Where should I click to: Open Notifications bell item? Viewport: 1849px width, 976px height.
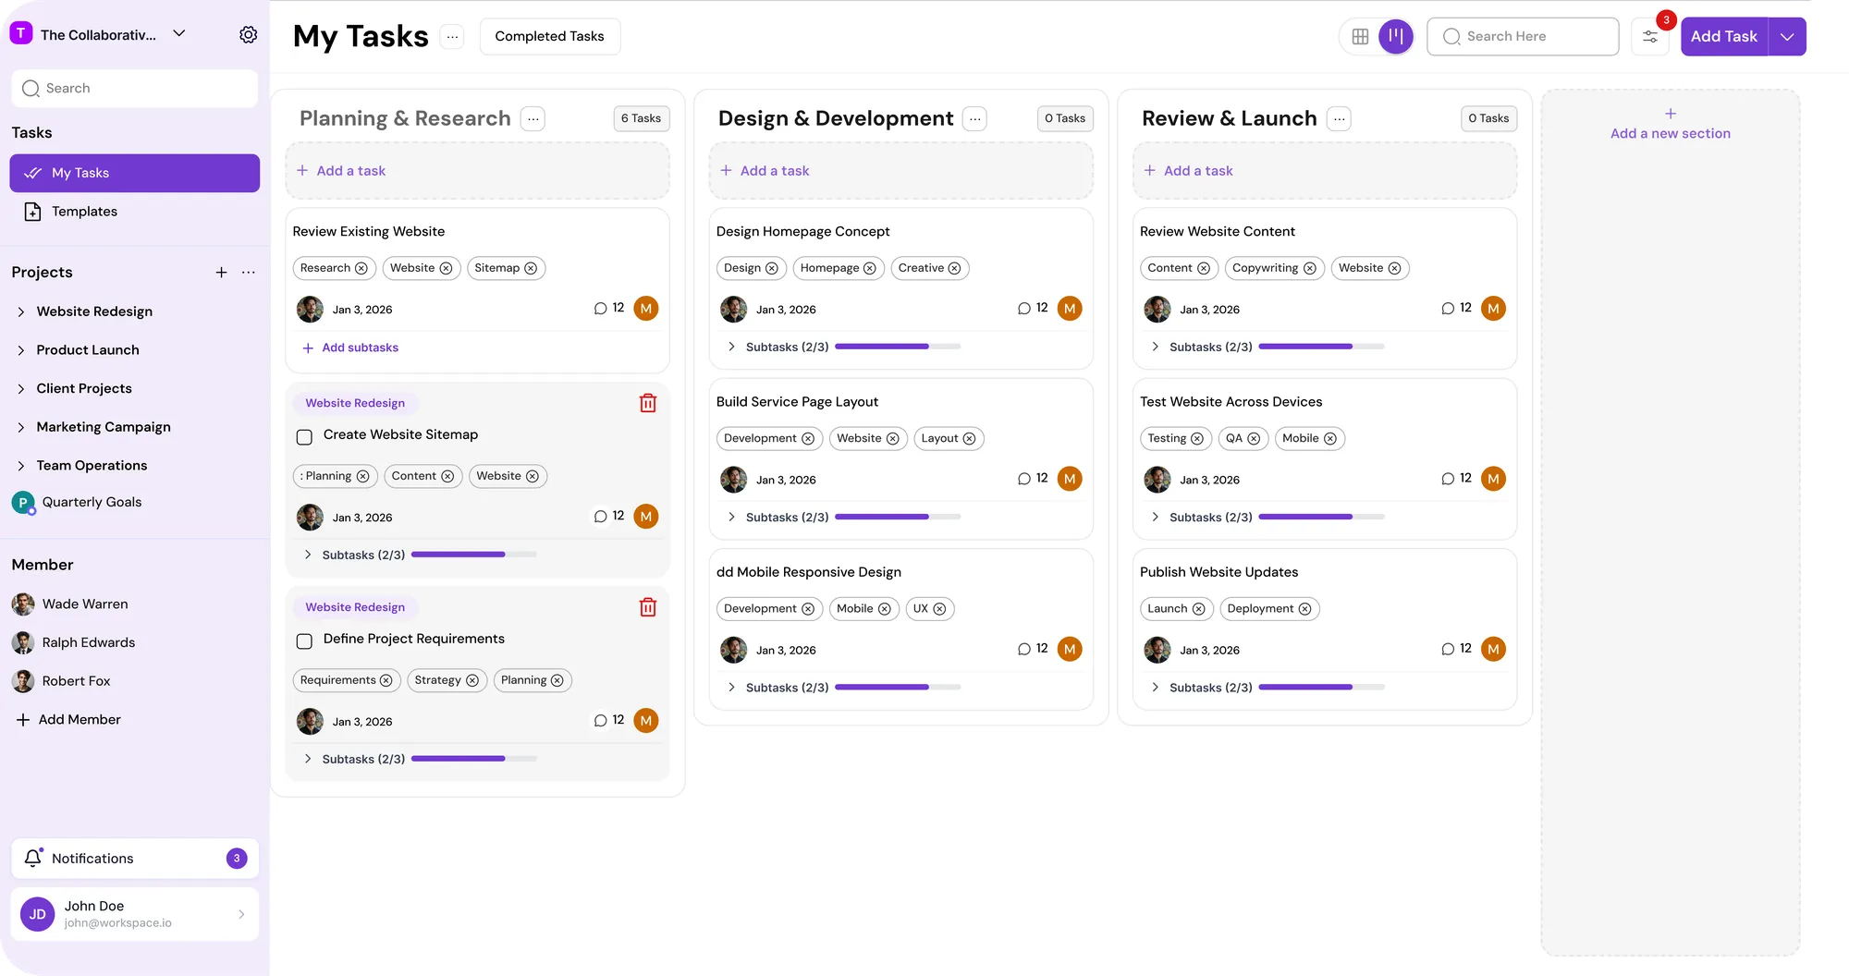click(135, 858)
